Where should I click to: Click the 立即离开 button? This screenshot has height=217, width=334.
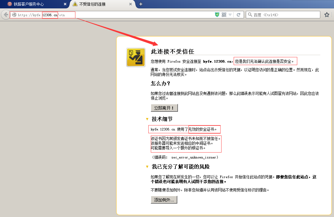[x=164, y=108]
